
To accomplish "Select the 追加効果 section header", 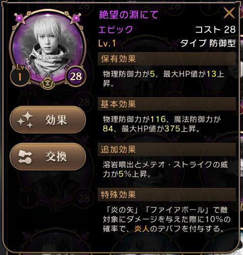I will click(167, 150).
